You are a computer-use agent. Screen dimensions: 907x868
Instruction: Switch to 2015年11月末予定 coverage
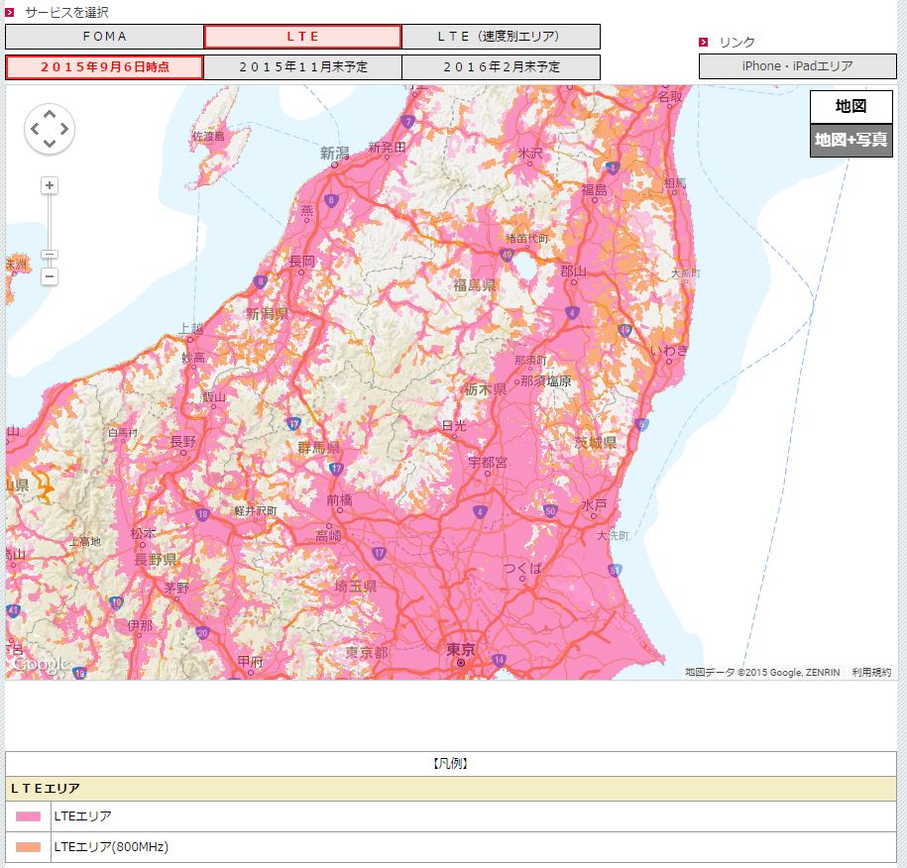(x=302, y=67)
